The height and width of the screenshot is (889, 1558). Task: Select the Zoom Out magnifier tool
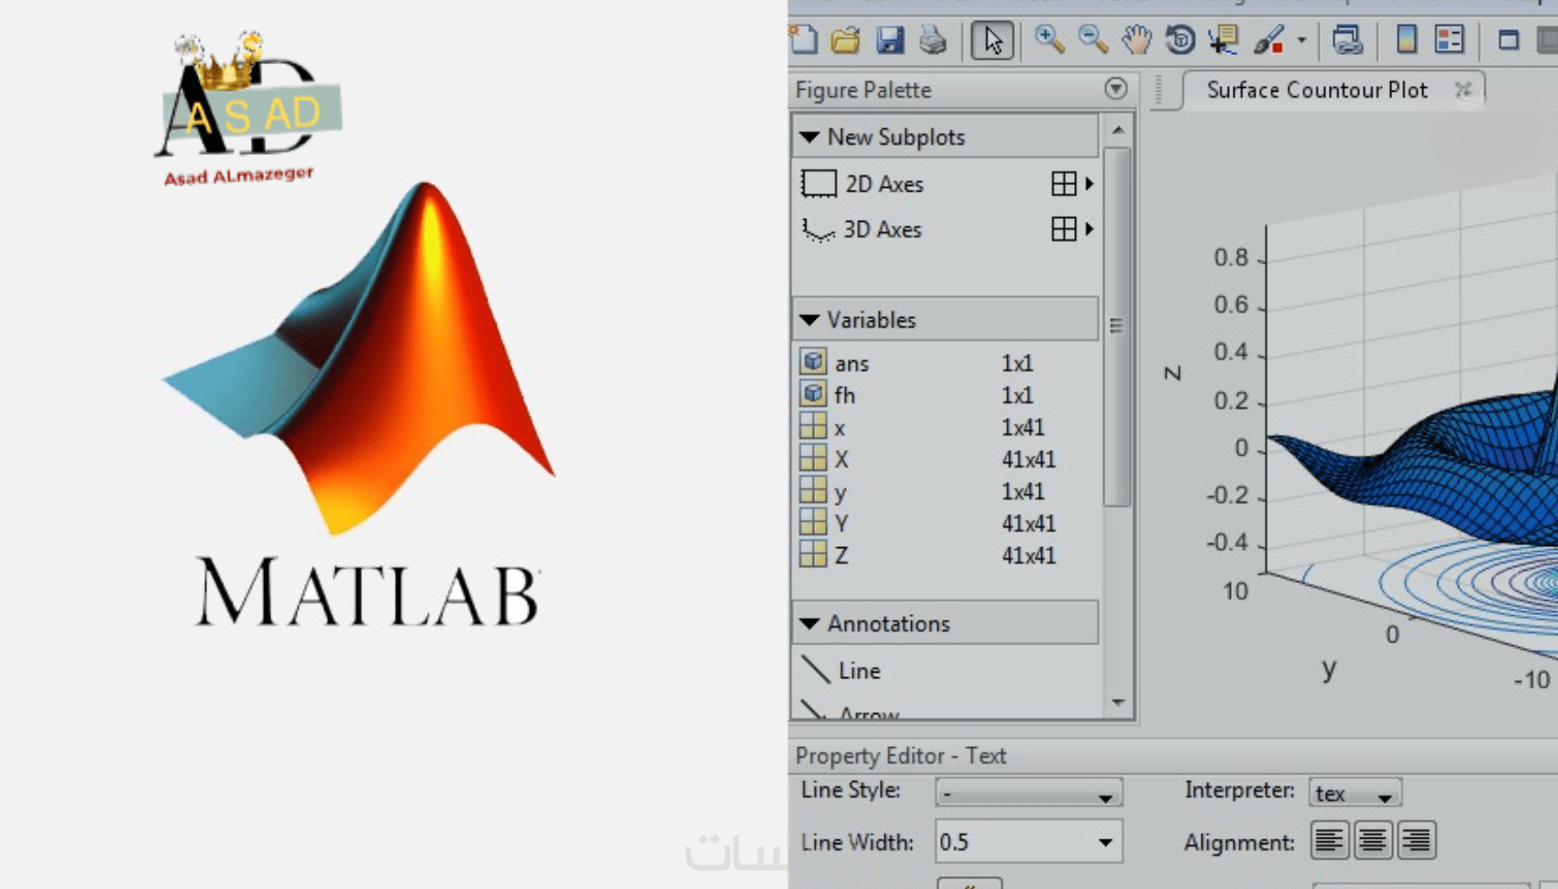(x=1092, y=39)
